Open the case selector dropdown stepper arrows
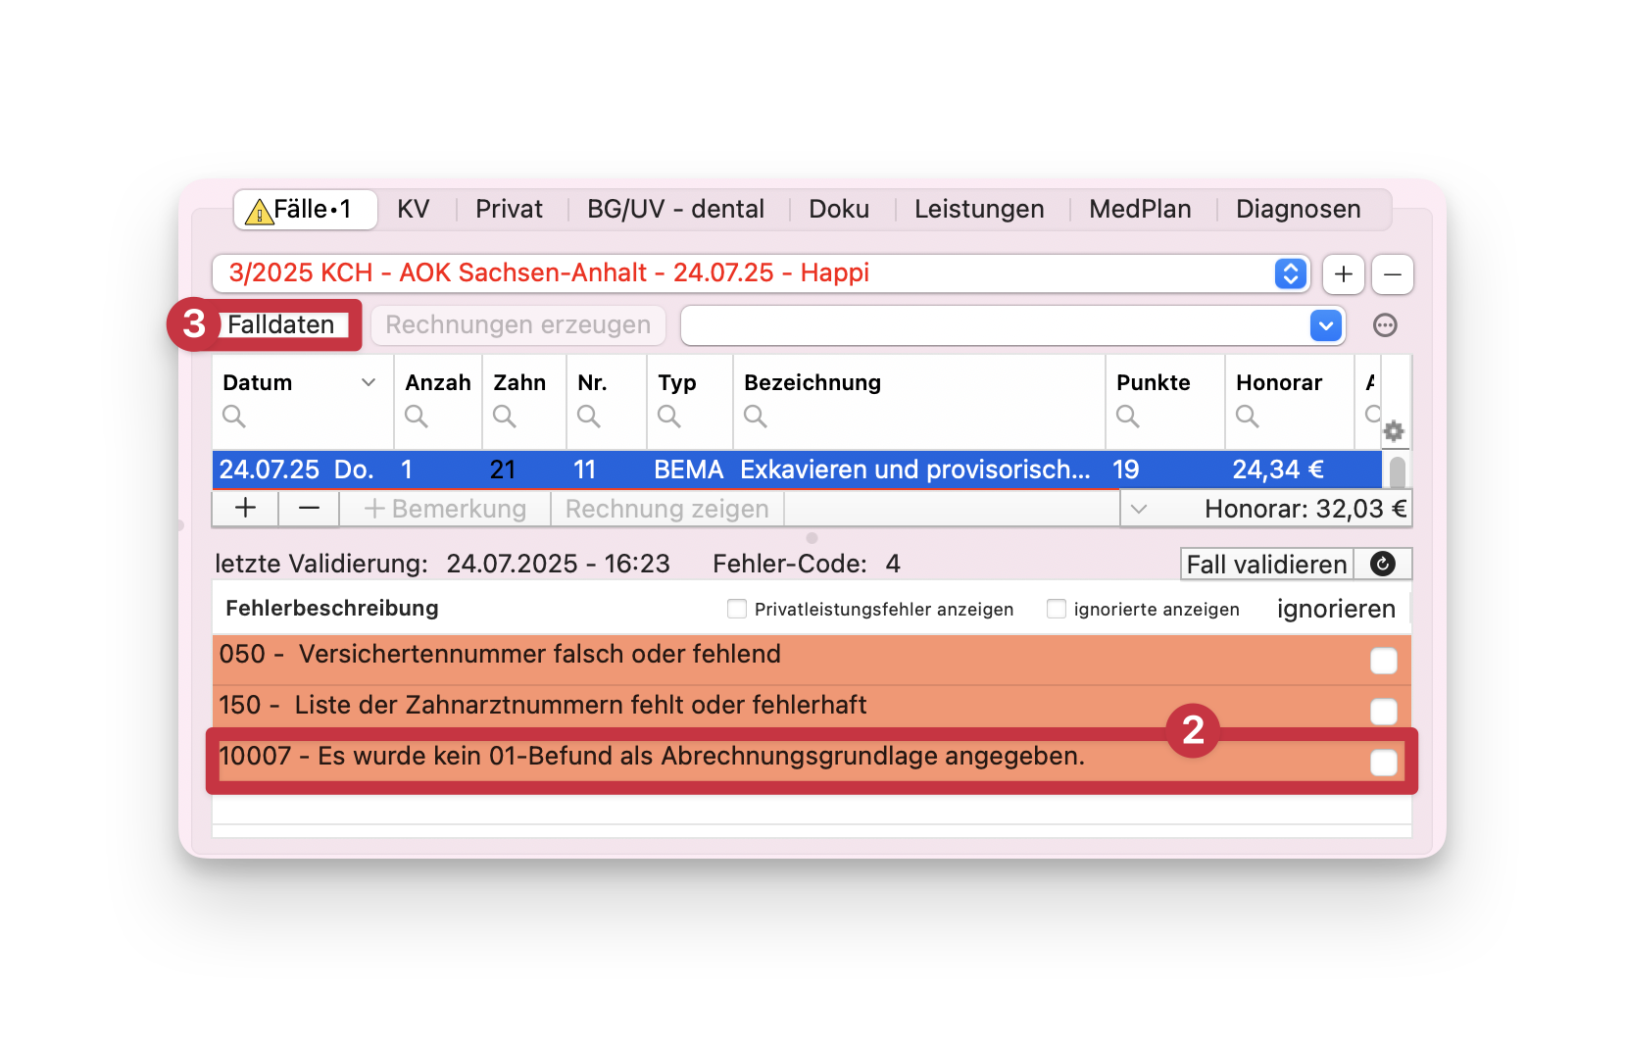 pos(1290,273)
